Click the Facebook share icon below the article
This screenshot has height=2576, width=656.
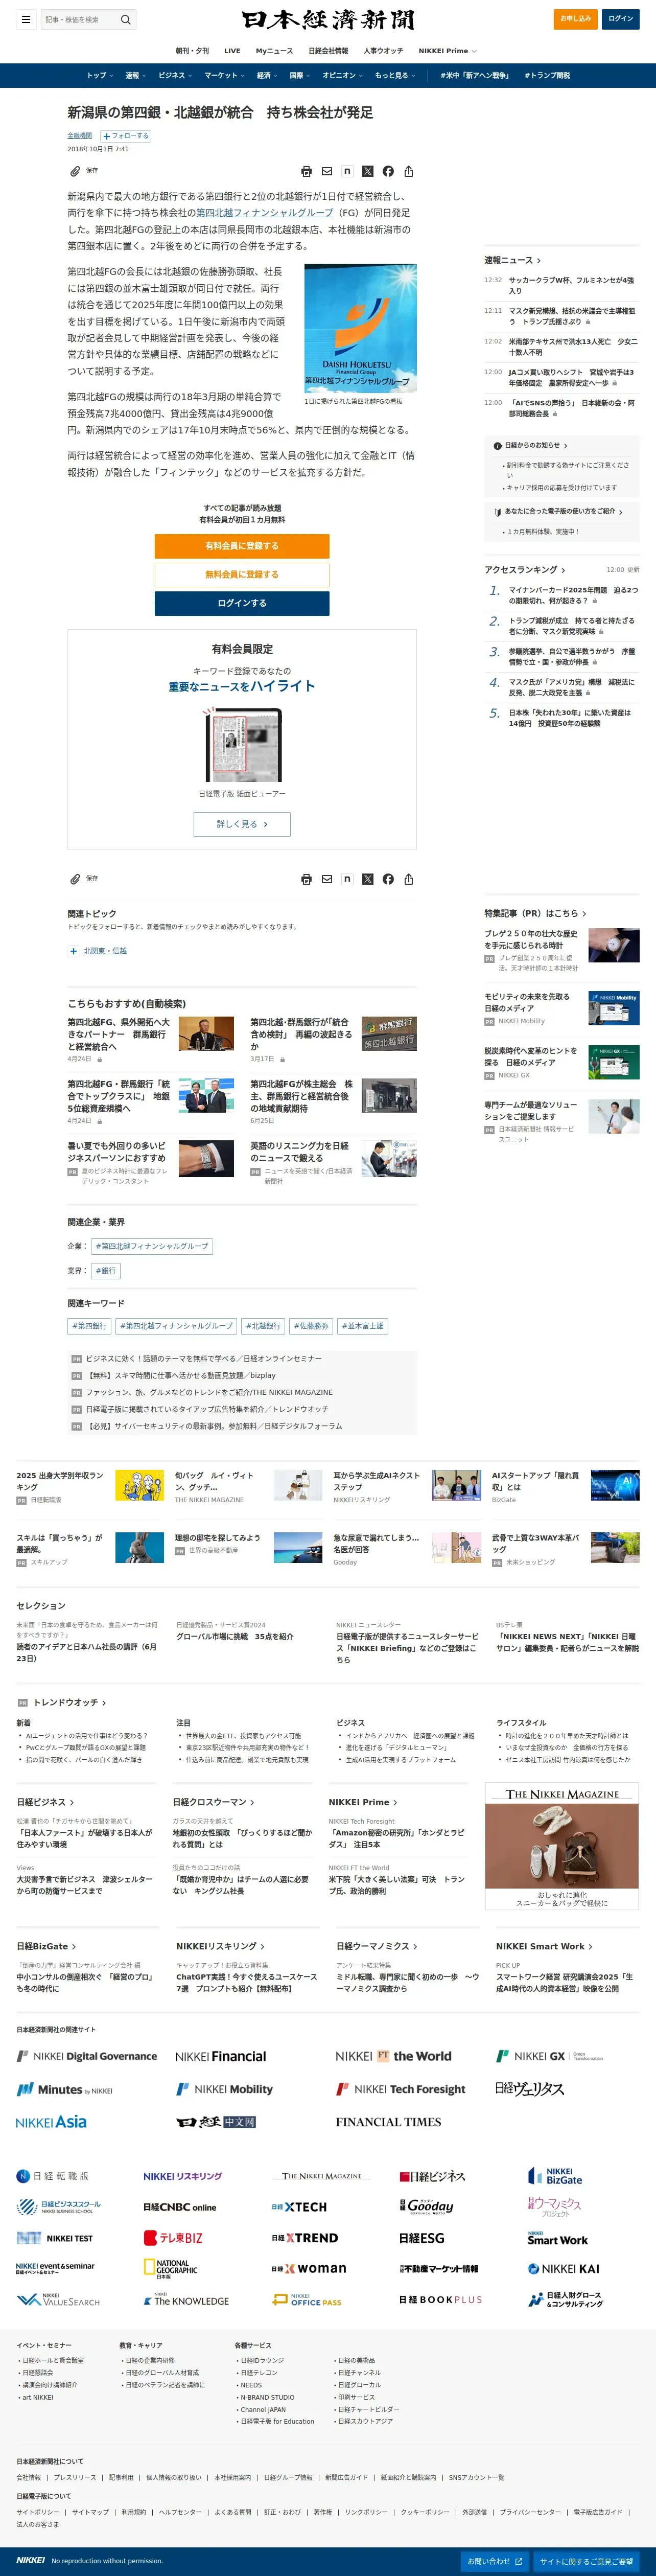(388, 879)
